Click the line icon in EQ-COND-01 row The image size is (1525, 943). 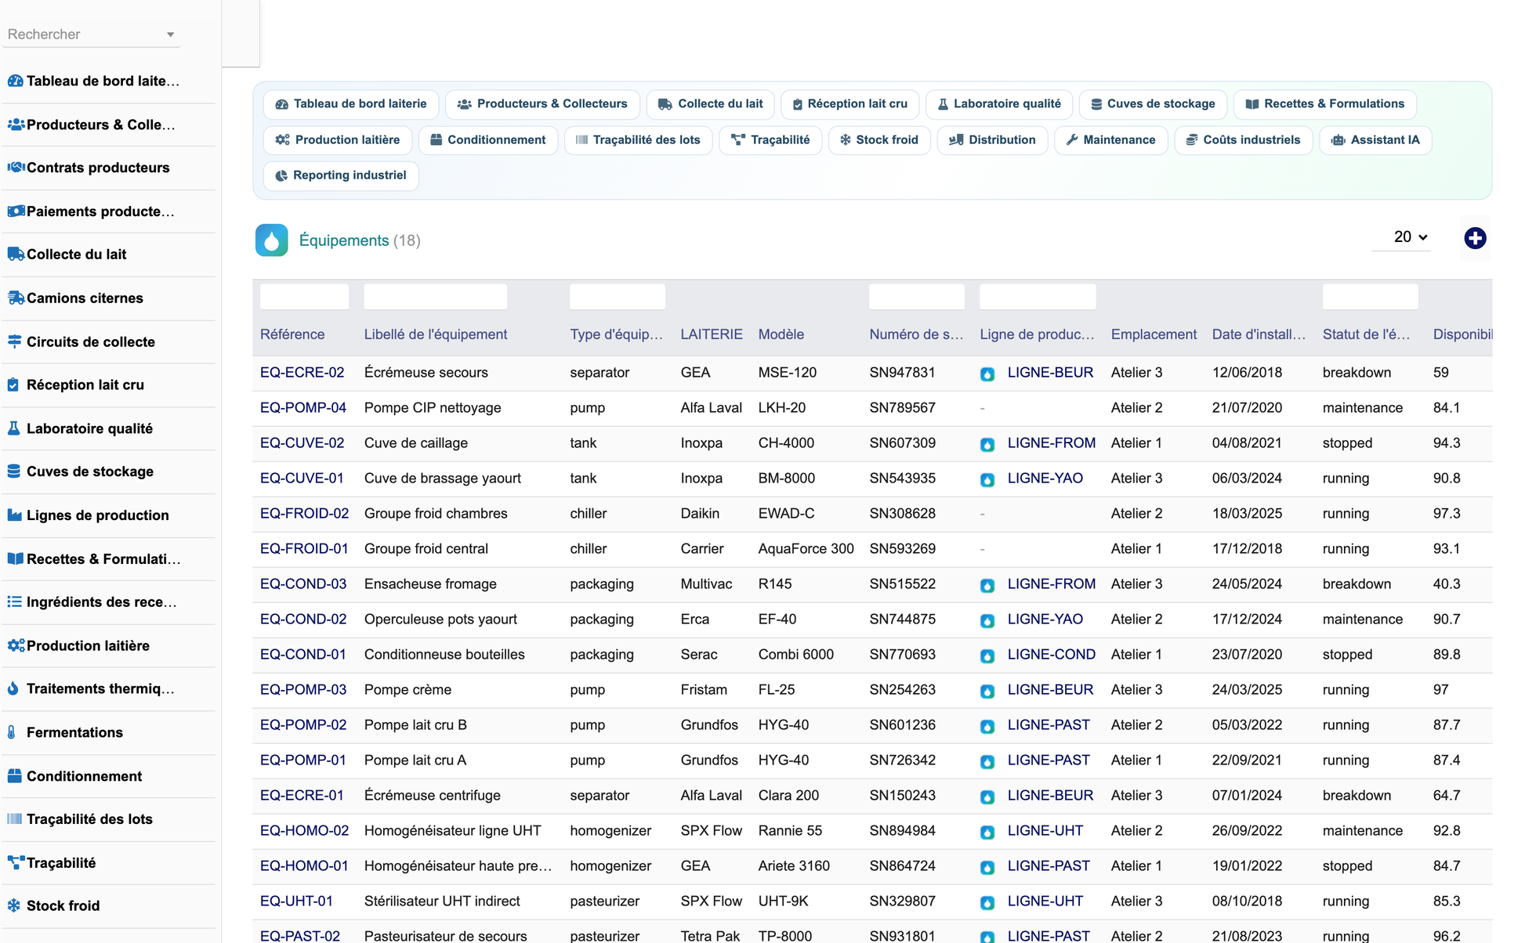[x=987, y=656]
